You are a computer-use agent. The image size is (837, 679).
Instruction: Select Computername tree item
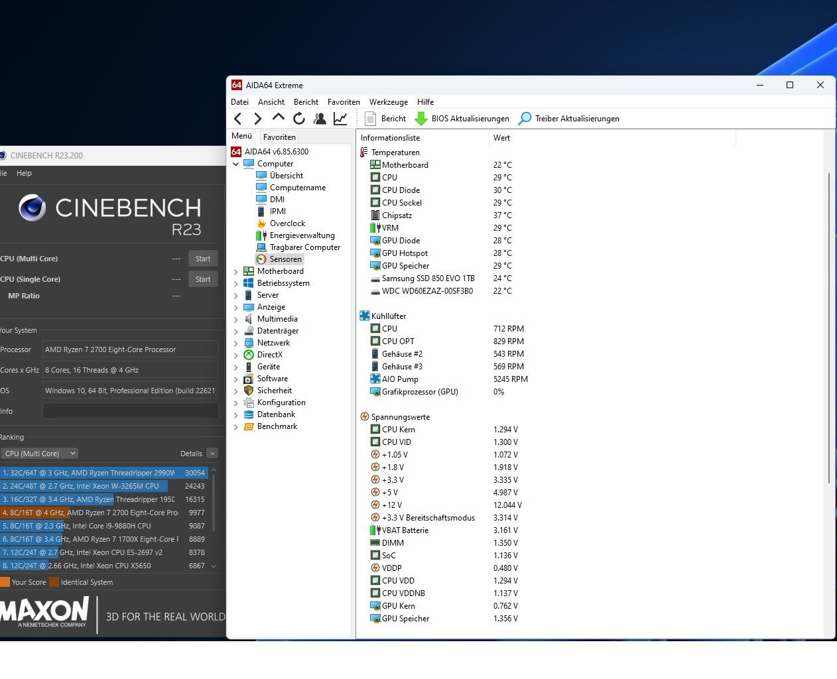pos(291,188)
